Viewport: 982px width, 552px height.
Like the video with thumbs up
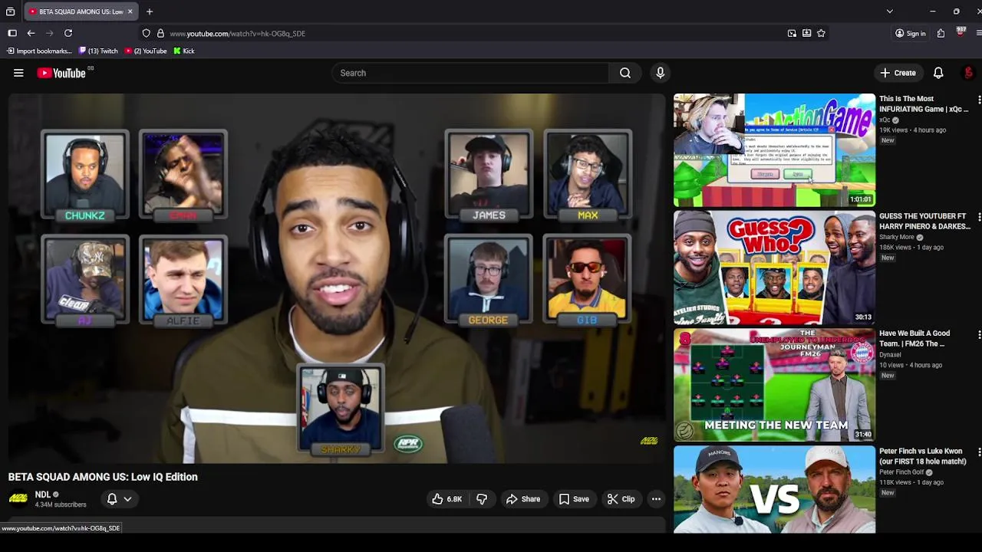(447, 499)
